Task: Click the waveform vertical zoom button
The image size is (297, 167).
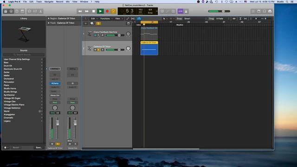Action: point(234,19)
